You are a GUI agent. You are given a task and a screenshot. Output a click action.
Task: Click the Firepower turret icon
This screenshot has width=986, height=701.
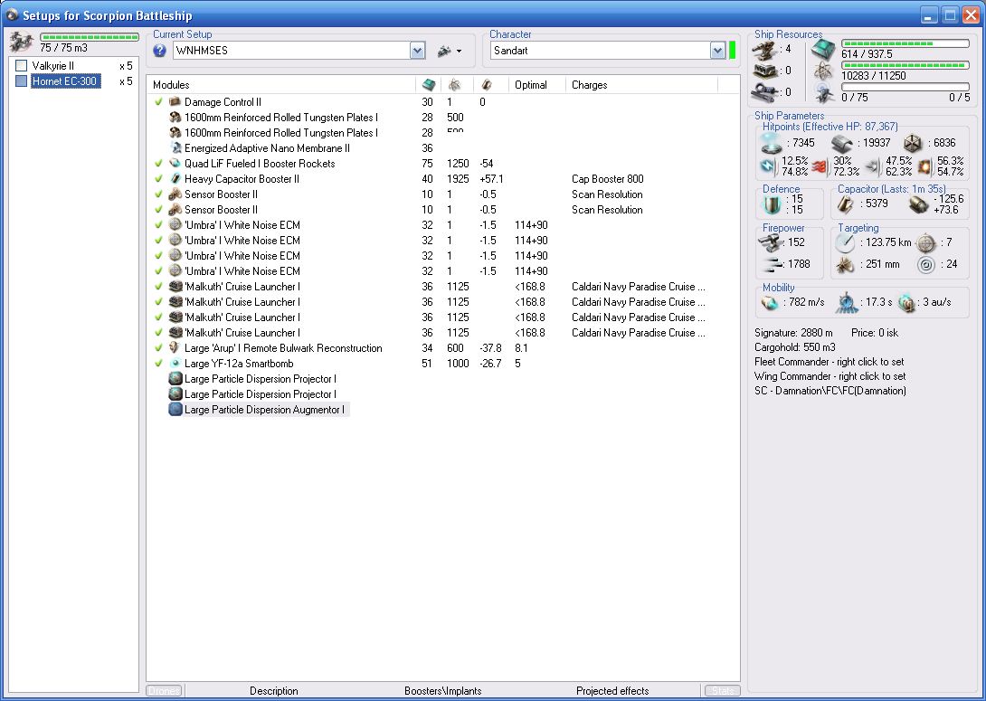click(771, 242)
